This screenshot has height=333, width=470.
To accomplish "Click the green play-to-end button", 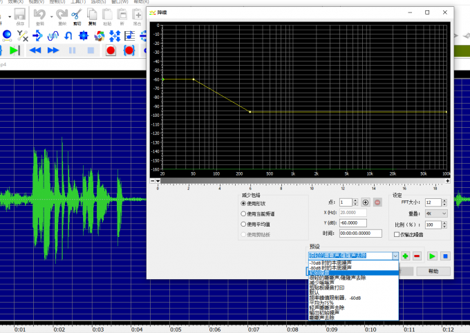I will point(15,50).
